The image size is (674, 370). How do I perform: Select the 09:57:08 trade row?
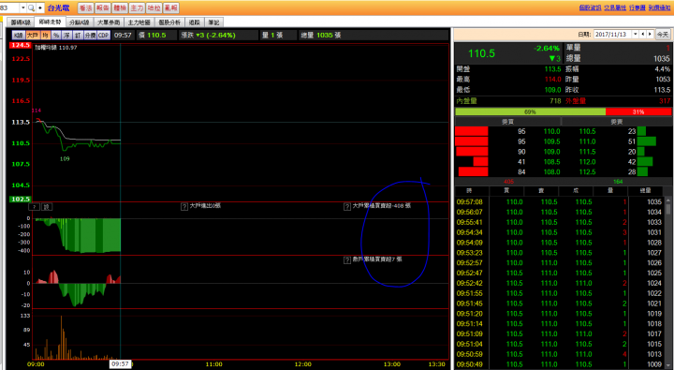(x=560, y=201)
